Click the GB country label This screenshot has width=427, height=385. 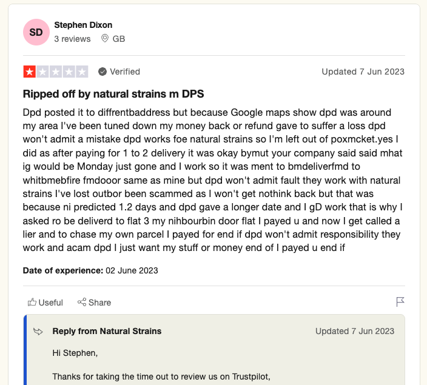(x=119, y=39)
